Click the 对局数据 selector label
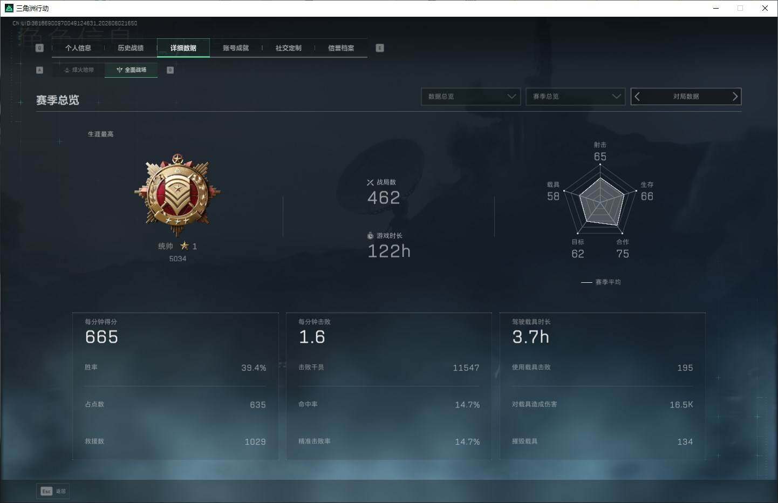This screenshot has height=503, width=778. pos(686,97)
